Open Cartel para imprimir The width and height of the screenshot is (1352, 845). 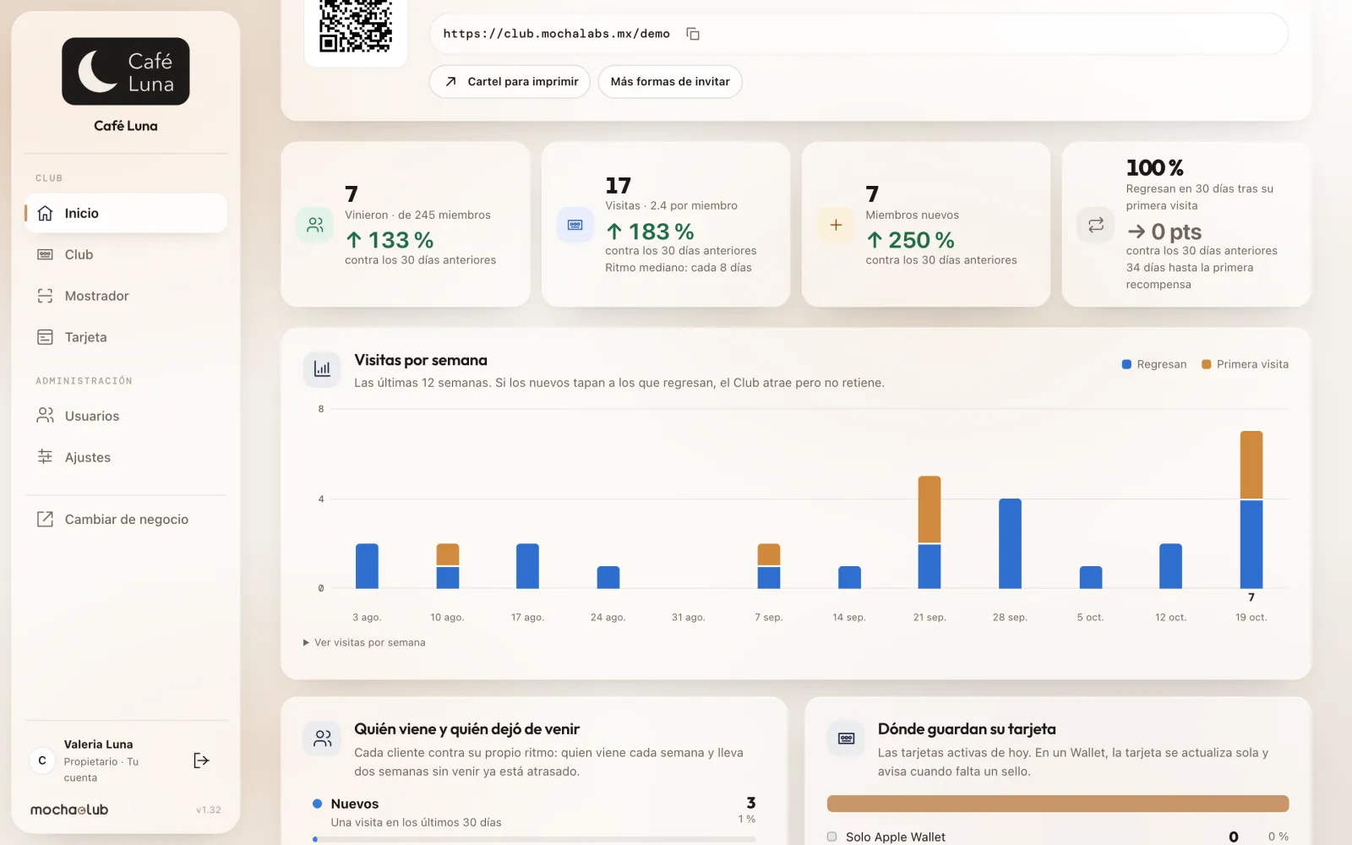click(510, 82)
